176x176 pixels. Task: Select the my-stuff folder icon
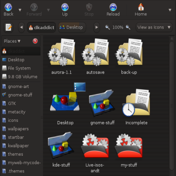129,146
